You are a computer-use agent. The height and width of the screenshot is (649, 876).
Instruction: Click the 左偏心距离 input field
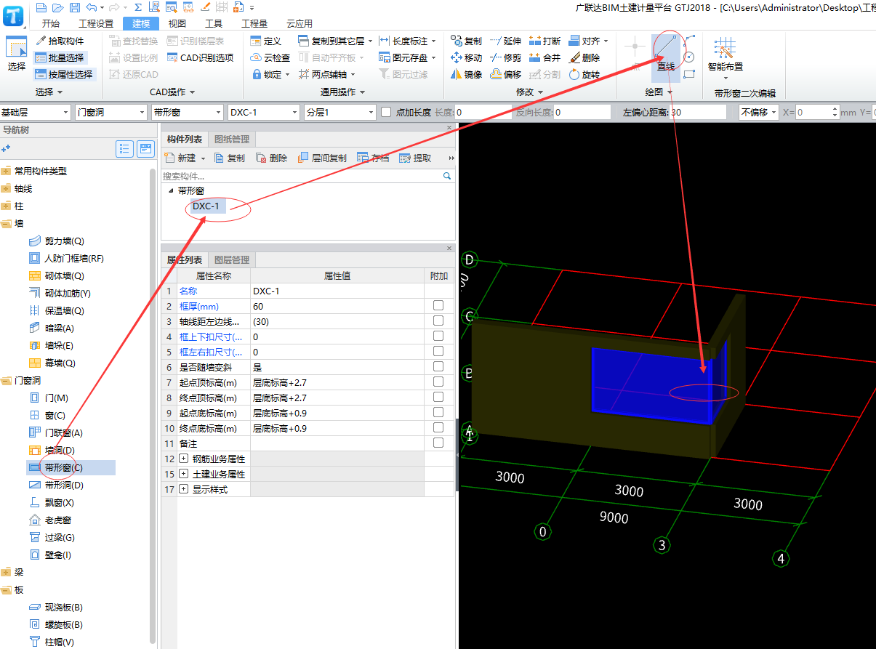(696, 112)
